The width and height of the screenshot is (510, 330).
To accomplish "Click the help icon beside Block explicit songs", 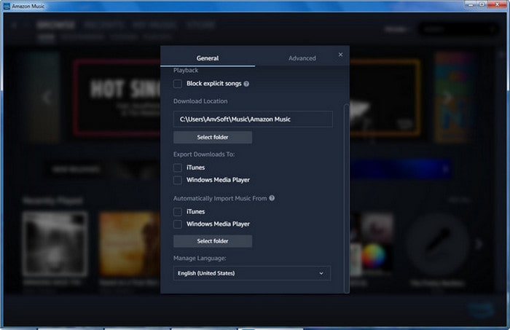I will click(246, 84).
